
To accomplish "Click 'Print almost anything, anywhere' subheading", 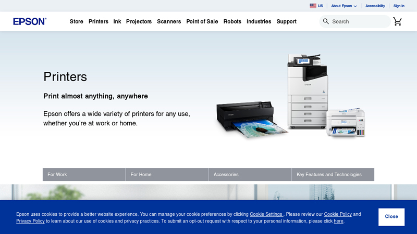I will (x=95, y=96).
